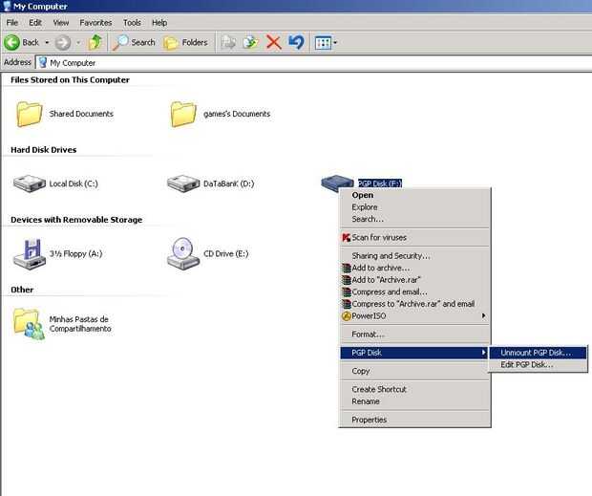Open the File menu
Viewport: 592px width, 496px height.
pos(12,23)
